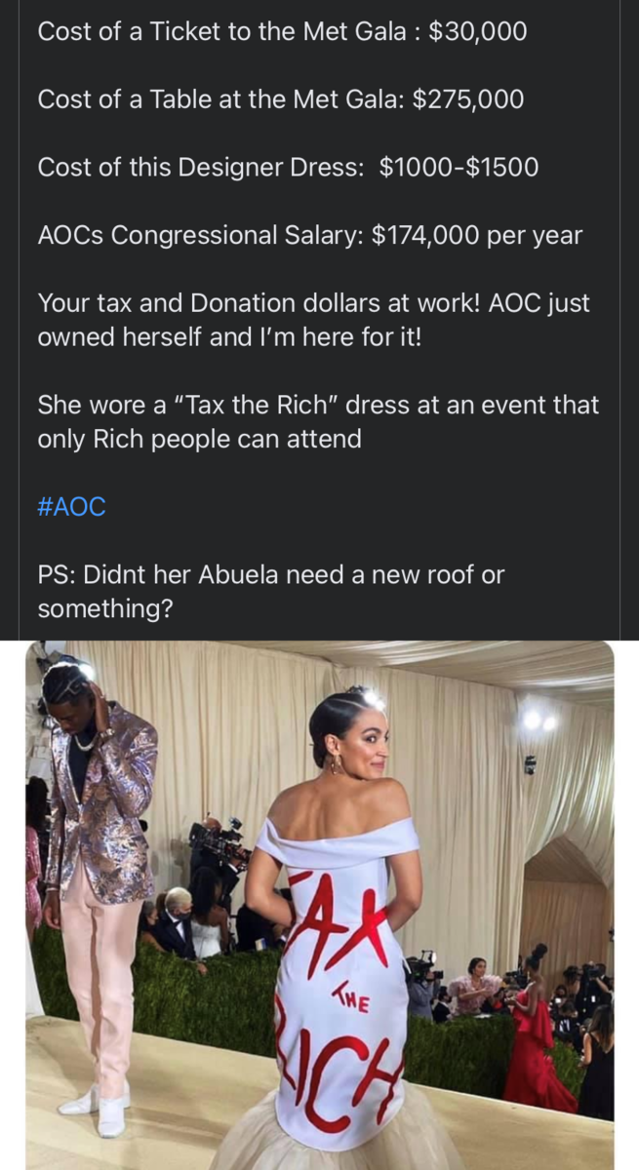Screen dimensions: 639x1170
Task: Click the "Cost of a Ticket" text line
Action: pyautogui.click(x=282, y=31)
